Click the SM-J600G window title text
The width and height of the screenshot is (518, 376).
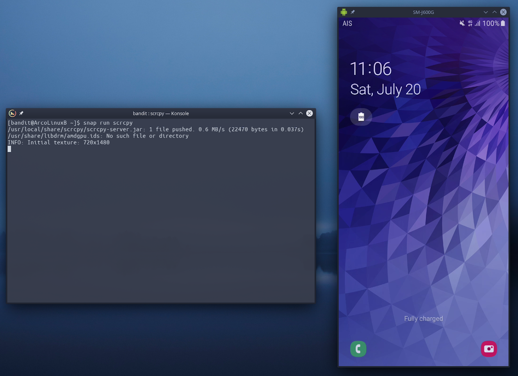coord(424,12)
